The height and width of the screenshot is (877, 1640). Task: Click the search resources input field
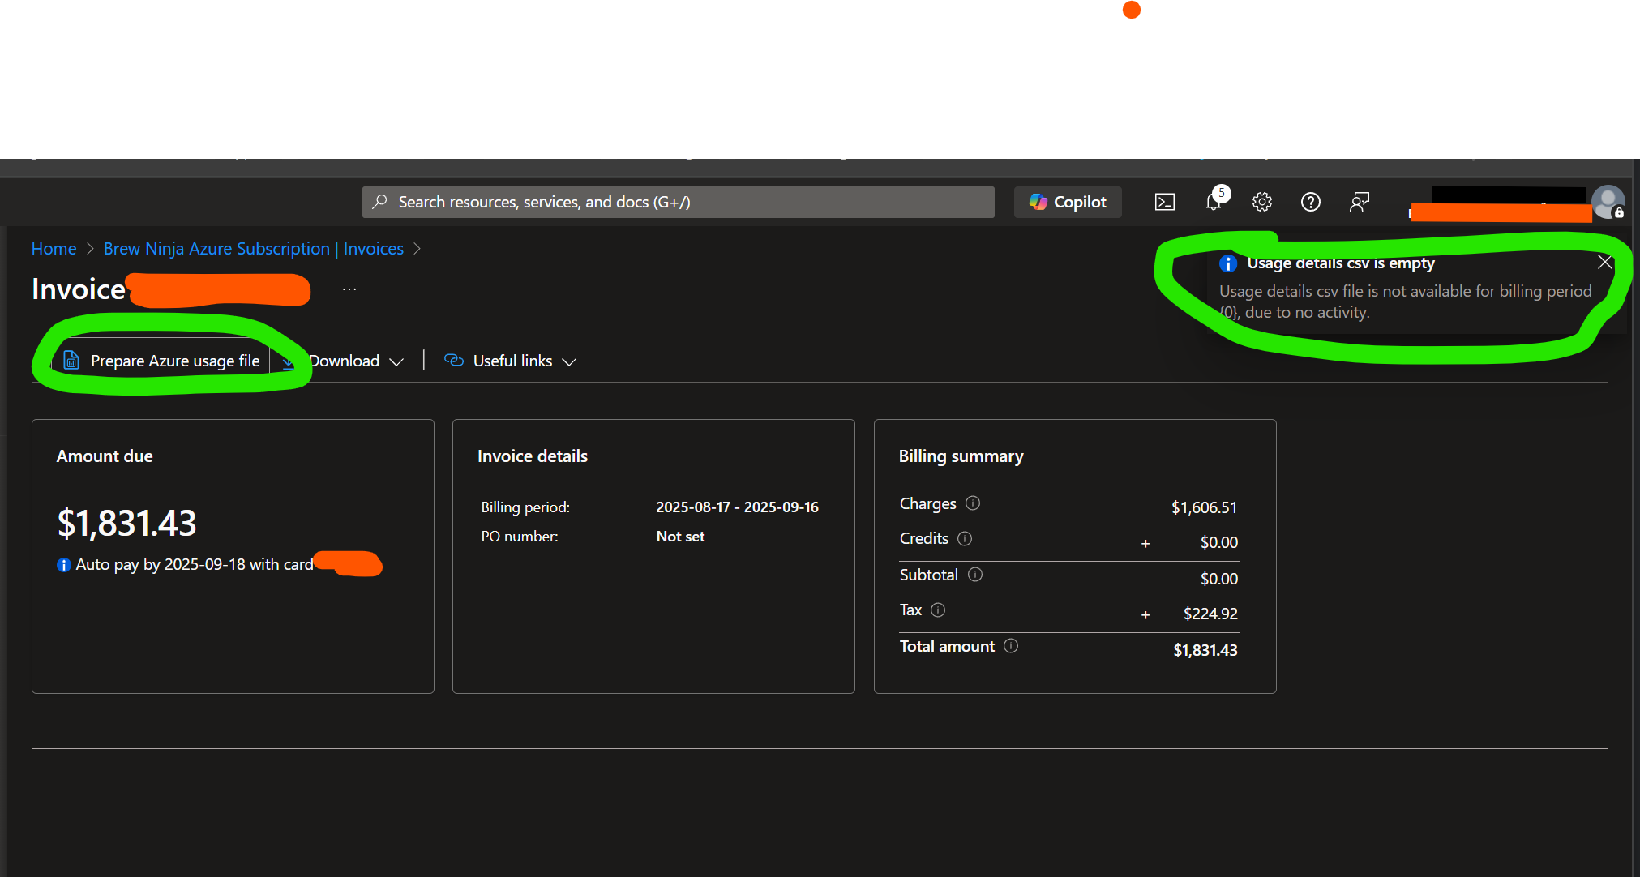(678, 202)
